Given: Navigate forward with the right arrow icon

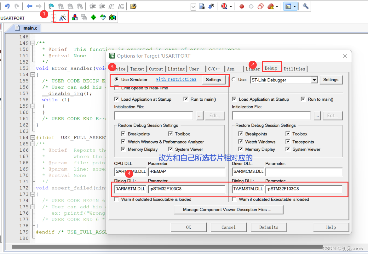Looking at the screenshot, I should pyautogui.click(x=39, y=6).
